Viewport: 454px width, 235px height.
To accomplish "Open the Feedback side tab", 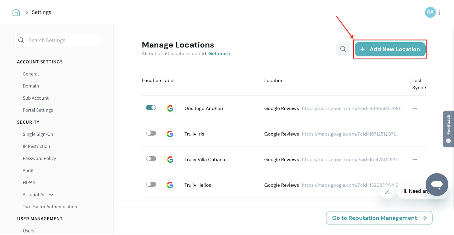I will click(448, 129).
